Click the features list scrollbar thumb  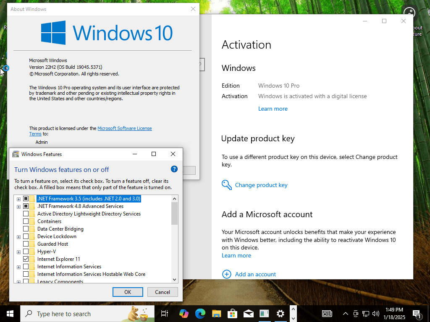[x=174, y=213]
